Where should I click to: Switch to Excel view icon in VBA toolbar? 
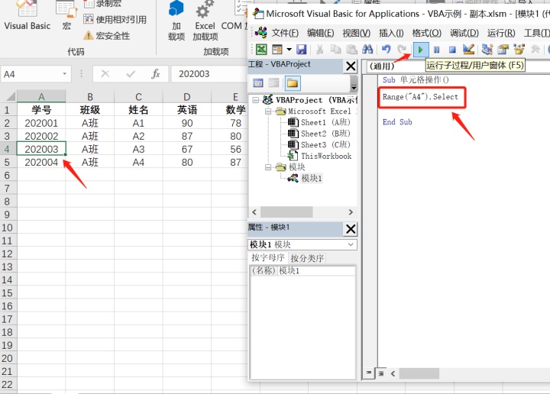pos(261,50)
